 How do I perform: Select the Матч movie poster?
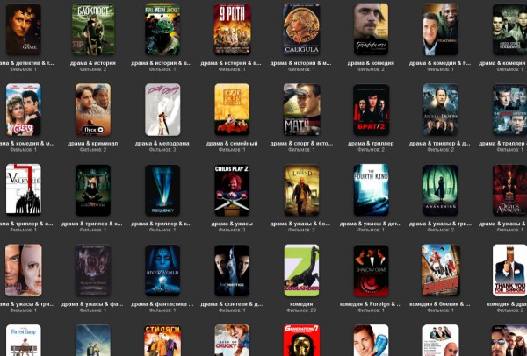(302, 110)
